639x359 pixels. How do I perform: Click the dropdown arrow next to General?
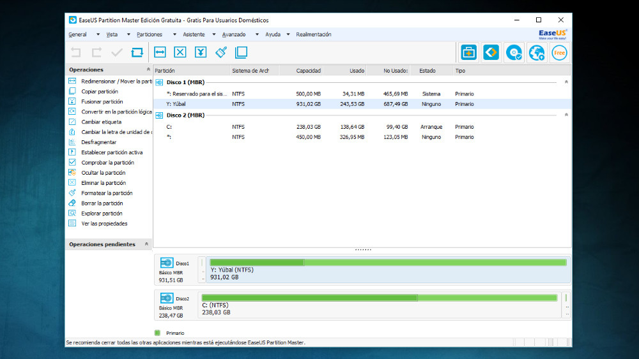98,34
